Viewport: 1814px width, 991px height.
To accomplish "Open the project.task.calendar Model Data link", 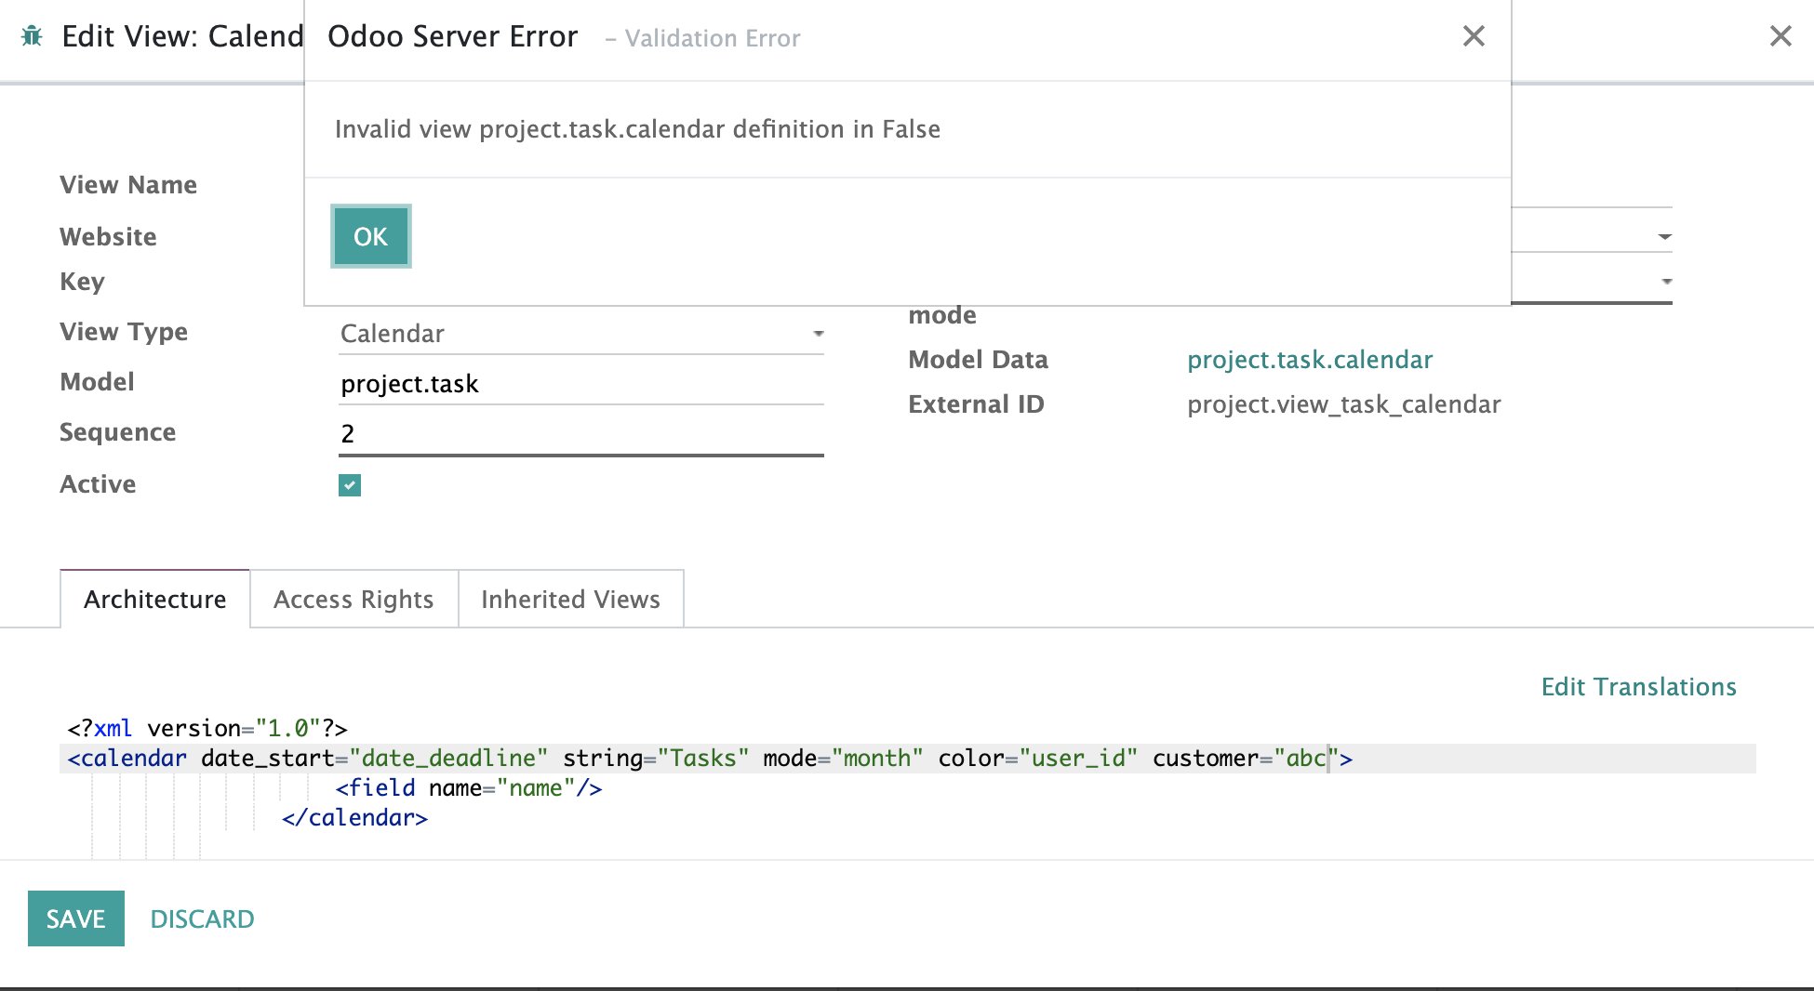I will [1310, 360].
